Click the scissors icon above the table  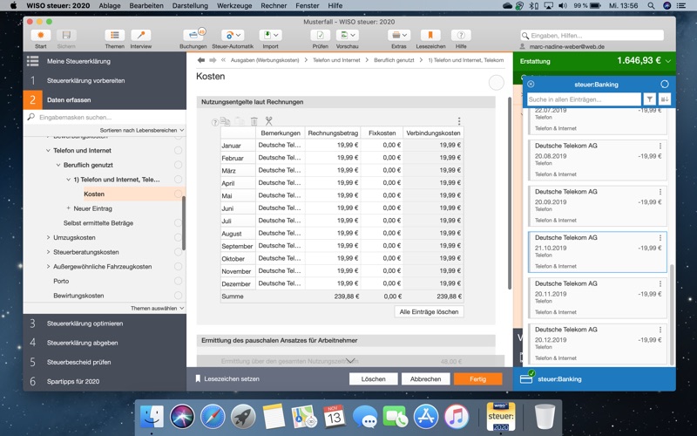click(268, 121)
